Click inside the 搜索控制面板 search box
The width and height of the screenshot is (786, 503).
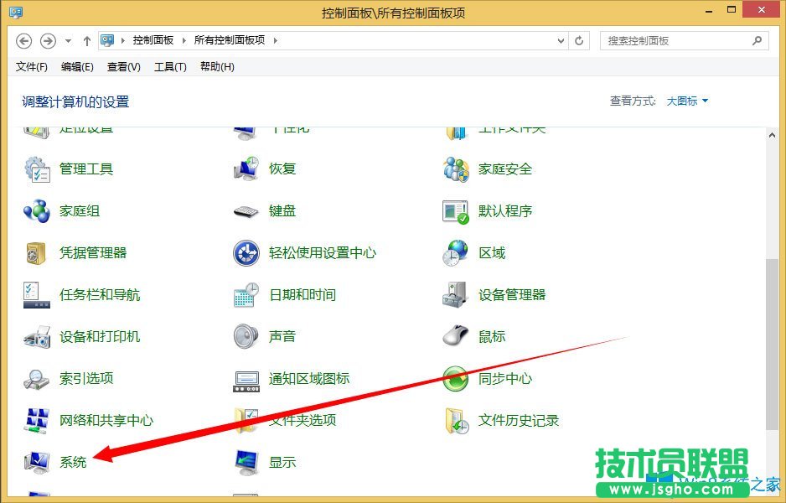tap(670, 39)
